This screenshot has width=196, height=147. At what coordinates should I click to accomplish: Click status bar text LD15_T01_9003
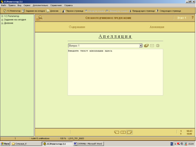[76, 138]
